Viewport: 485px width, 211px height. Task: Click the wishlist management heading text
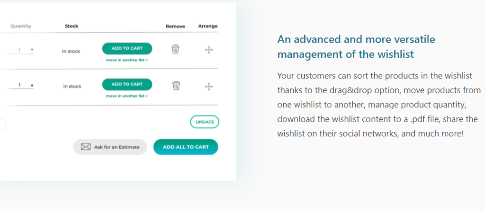tap(356, 47)
